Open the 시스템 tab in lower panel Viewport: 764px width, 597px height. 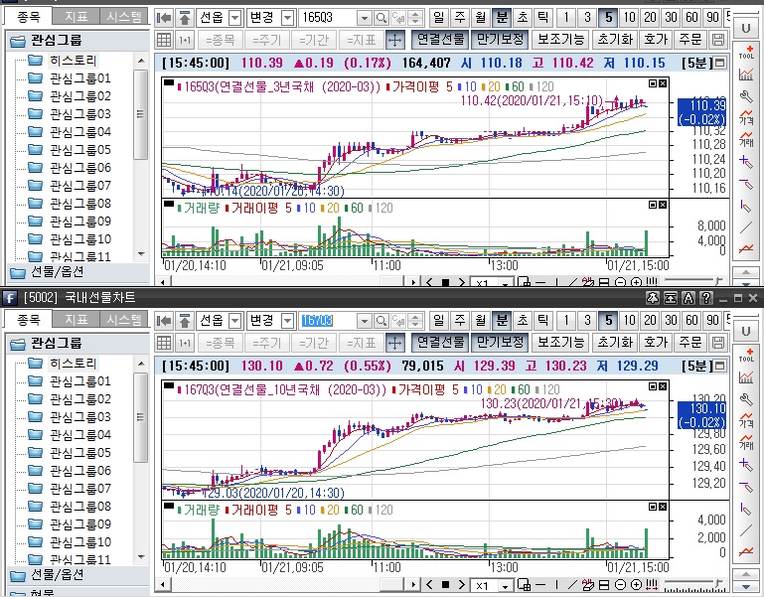123,320
